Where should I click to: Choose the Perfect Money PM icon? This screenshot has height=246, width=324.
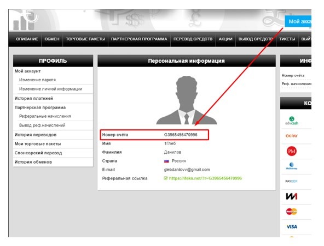pos(292,151)
